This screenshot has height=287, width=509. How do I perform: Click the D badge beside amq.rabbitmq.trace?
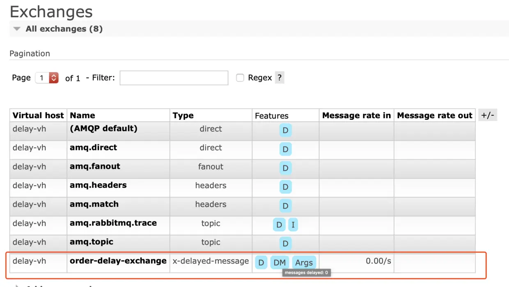(279, 225)
